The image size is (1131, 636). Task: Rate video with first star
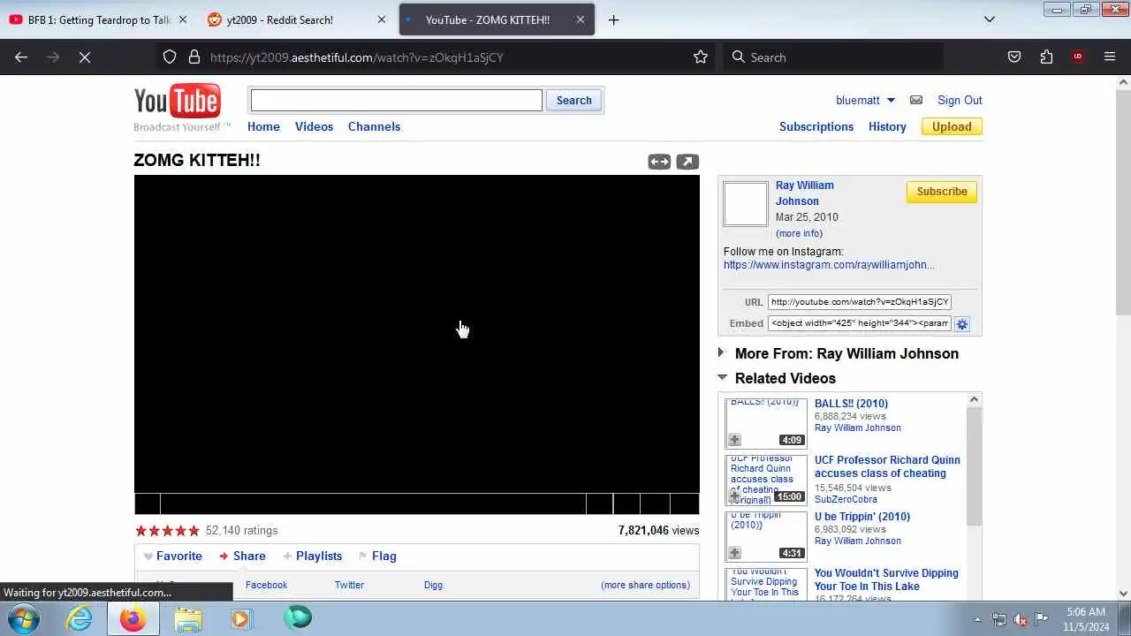[140, 531]
